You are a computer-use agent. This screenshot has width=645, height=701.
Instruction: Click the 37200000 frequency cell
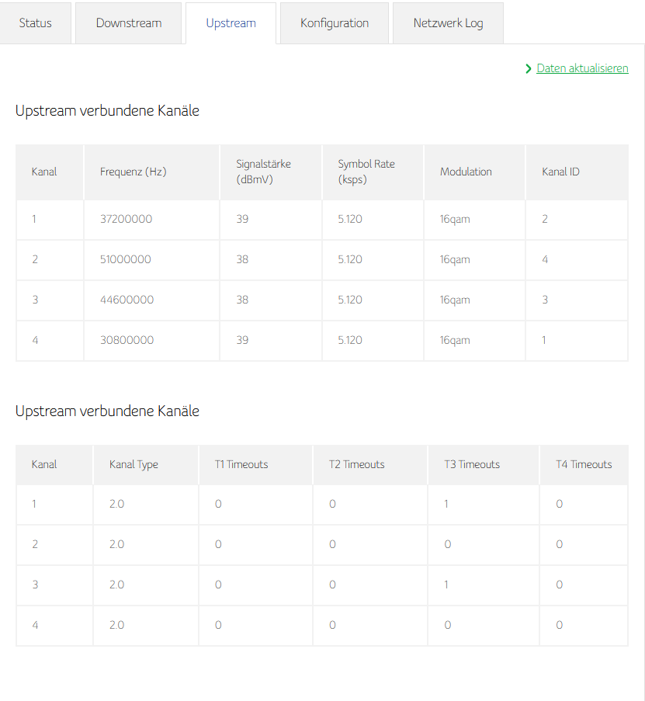[127, 219]
